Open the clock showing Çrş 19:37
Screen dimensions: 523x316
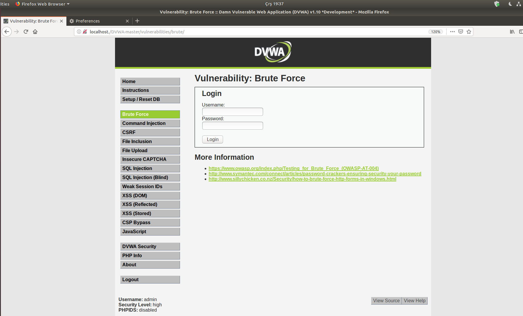click(274, 4)
